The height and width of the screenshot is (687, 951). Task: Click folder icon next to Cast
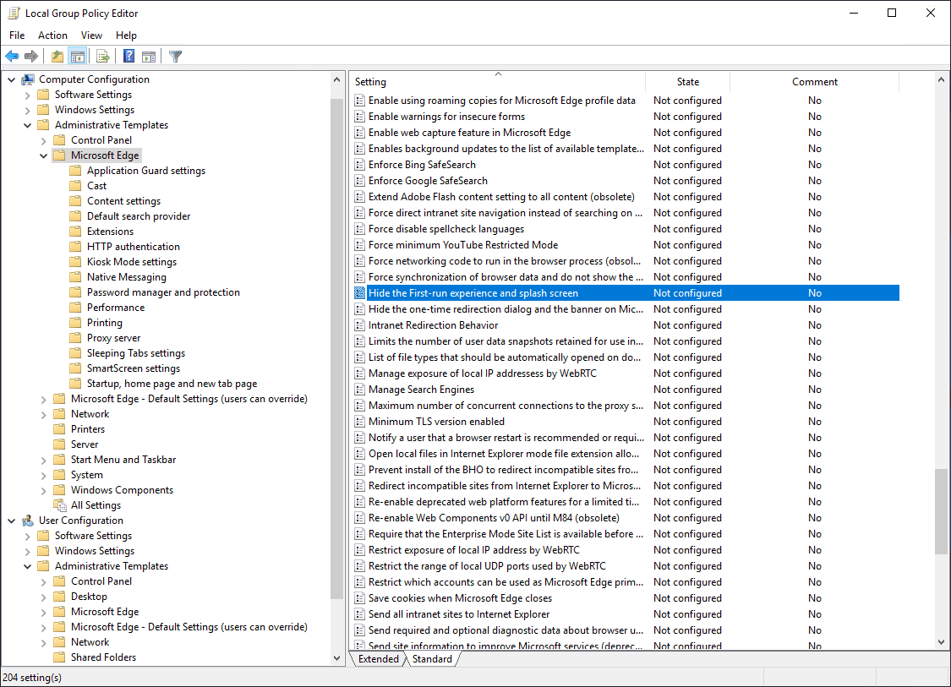tap(75, 186)
